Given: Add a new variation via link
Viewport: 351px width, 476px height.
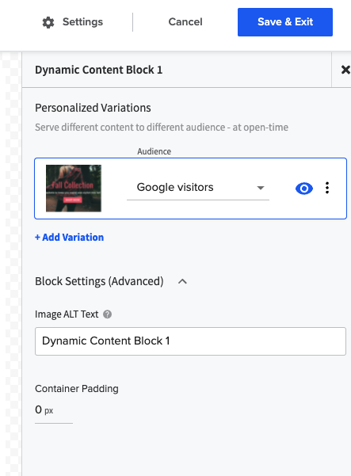Looking at the screenshot, I should (69, 238).
